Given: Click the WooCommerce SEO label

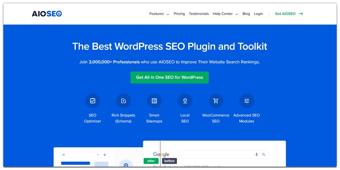Looking at the screenshot, I should [216, 118].
